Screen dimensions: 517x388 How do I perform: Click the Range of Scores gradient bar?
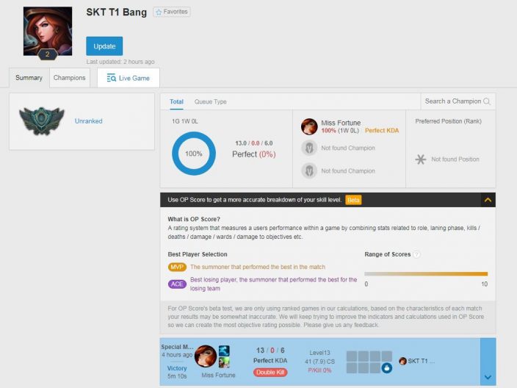(x=426, y=274)
